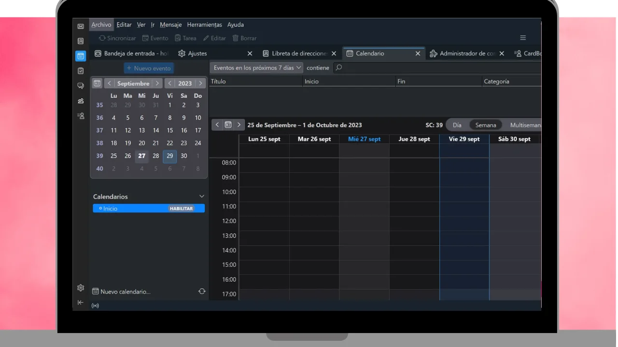Screen dimensions: 618x347
Task: Select Día view
Action: click(457, 125)
